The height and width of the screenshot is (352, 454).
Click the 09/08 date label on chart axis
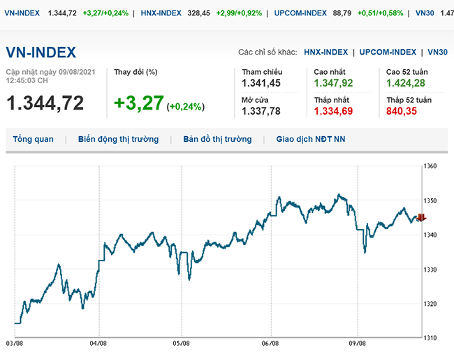pyautogui.click(x=358, y=343)
